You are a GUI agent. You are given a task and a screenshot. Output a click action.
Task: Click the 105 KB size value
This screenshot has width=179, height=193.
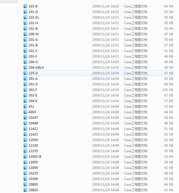(168, 90)
